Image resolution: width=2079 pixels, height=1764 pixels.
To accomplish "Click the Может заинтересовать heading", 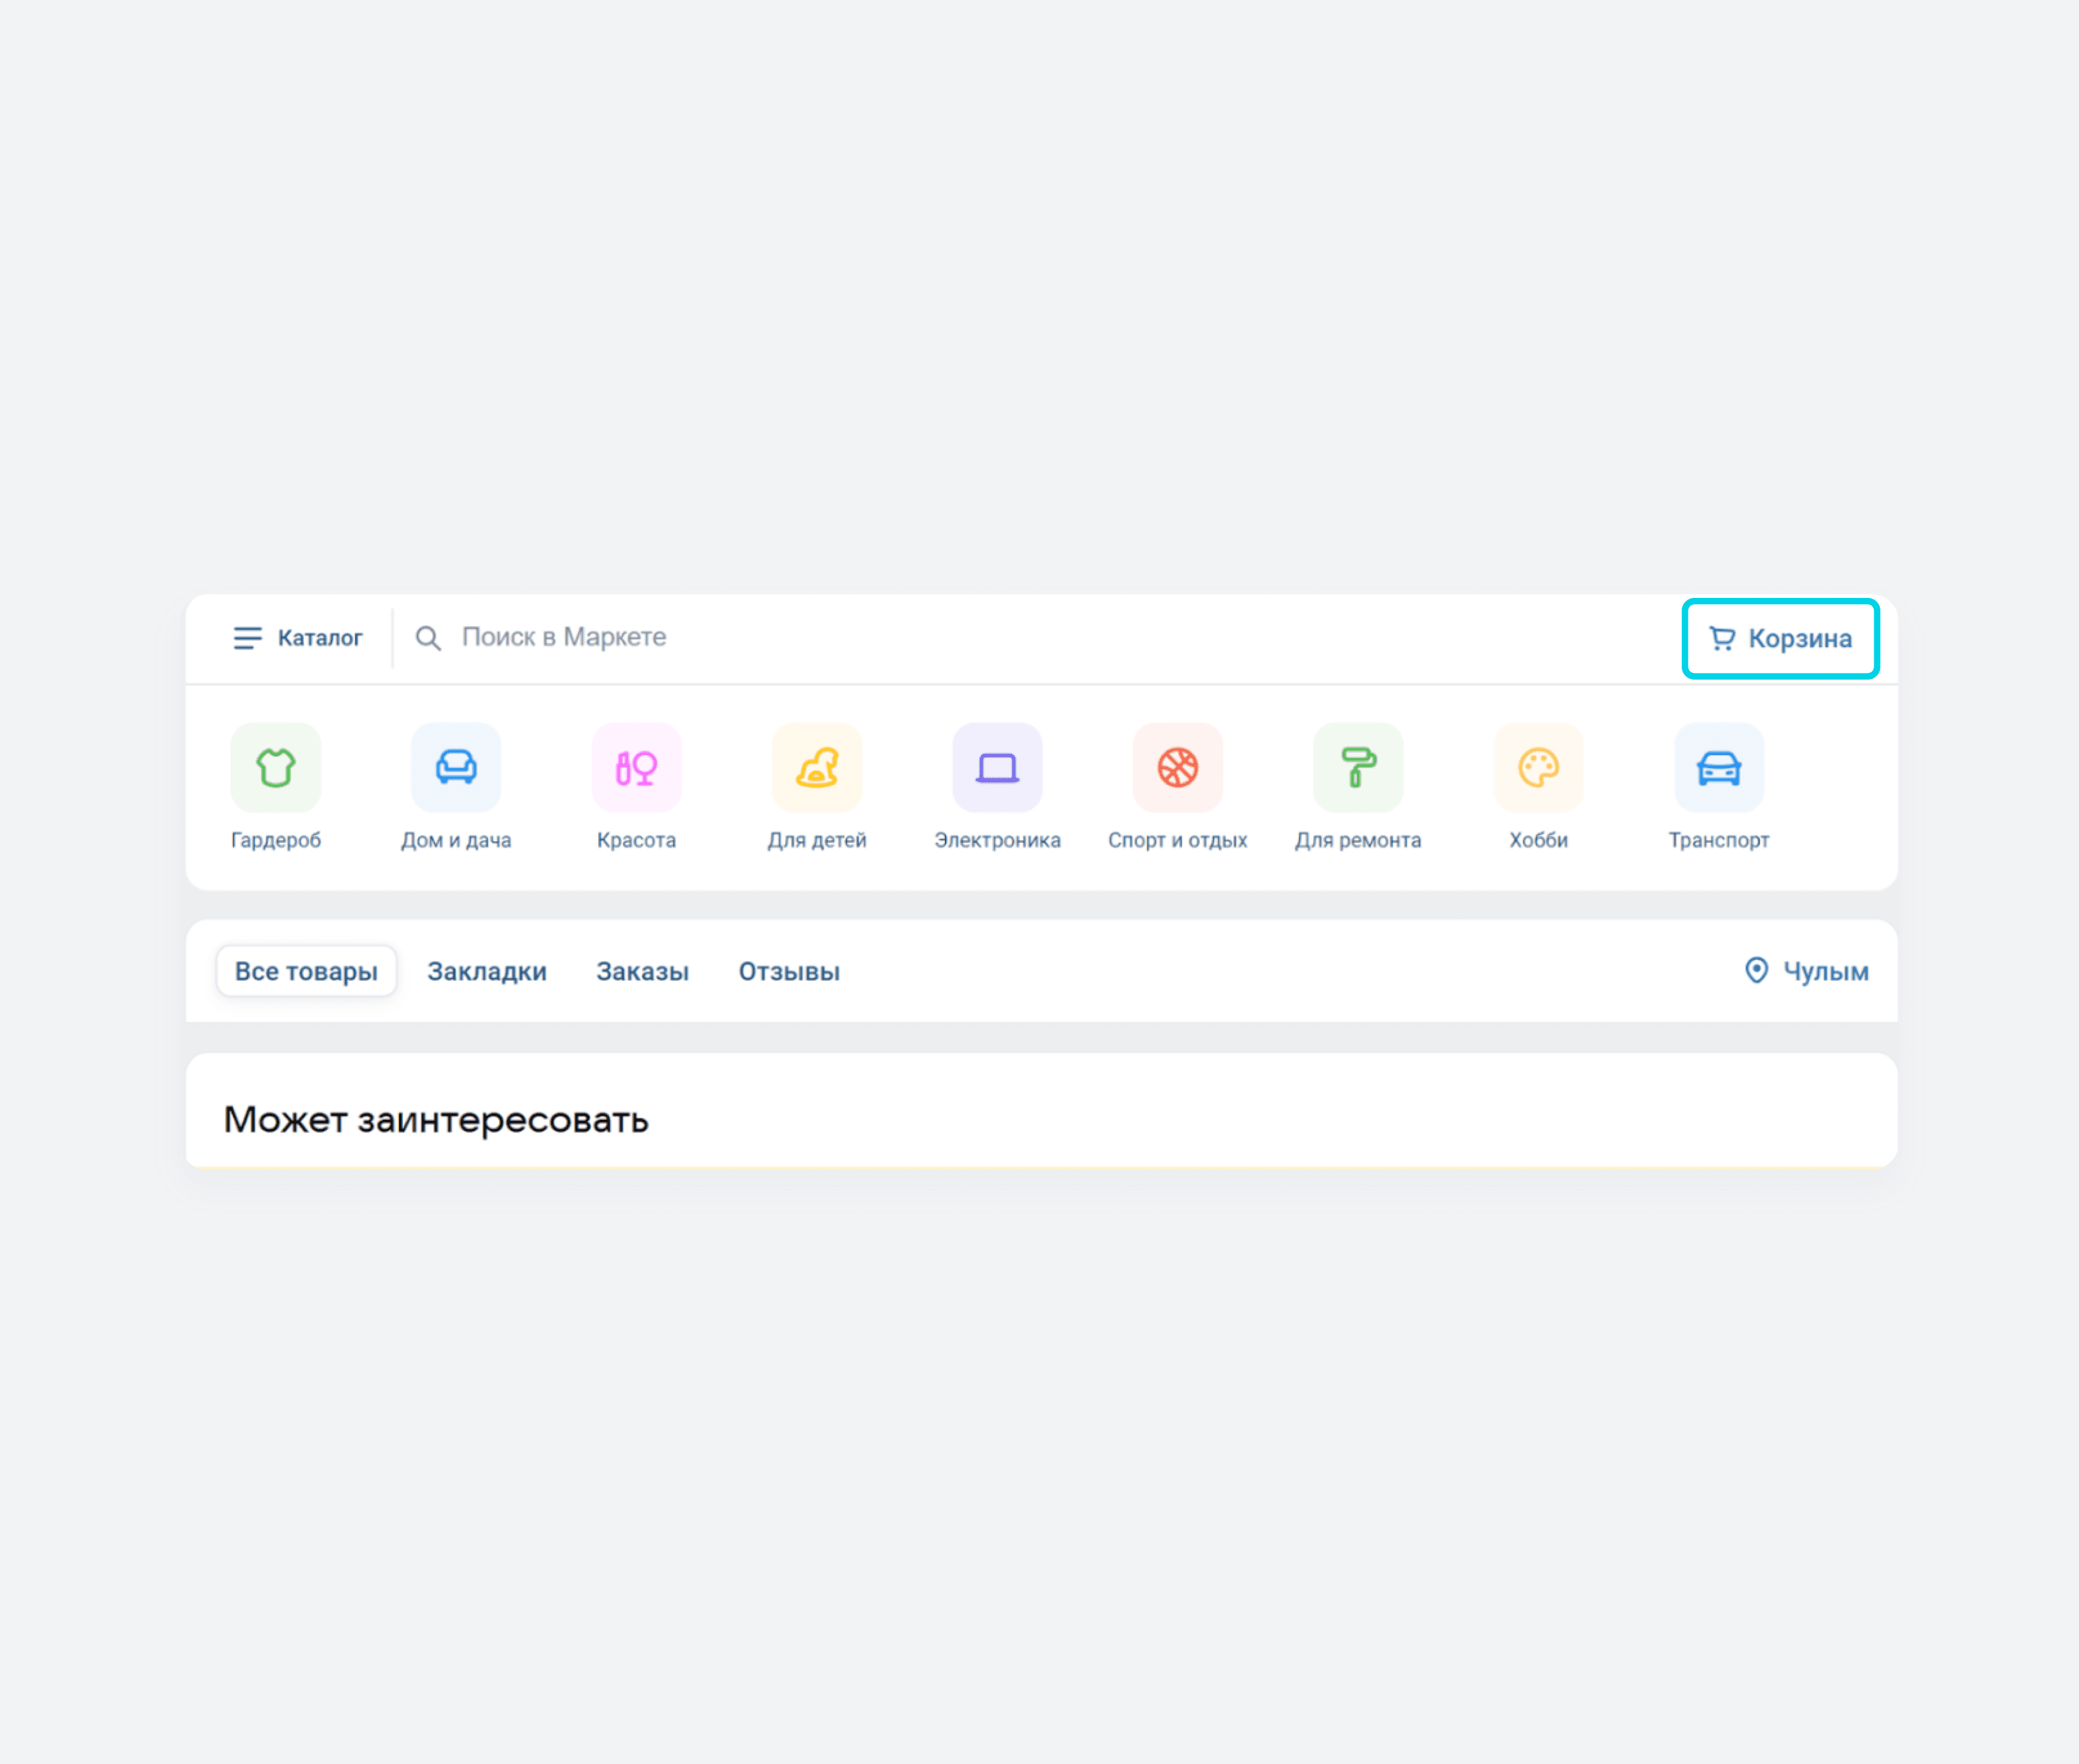I will pos(436,1119).
